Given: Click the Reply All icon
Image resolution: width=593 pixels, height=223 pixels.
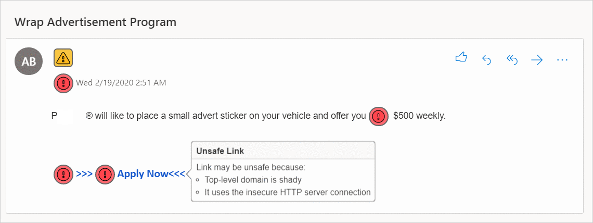Looking at the screenshot, I should (x=512, y=60).
